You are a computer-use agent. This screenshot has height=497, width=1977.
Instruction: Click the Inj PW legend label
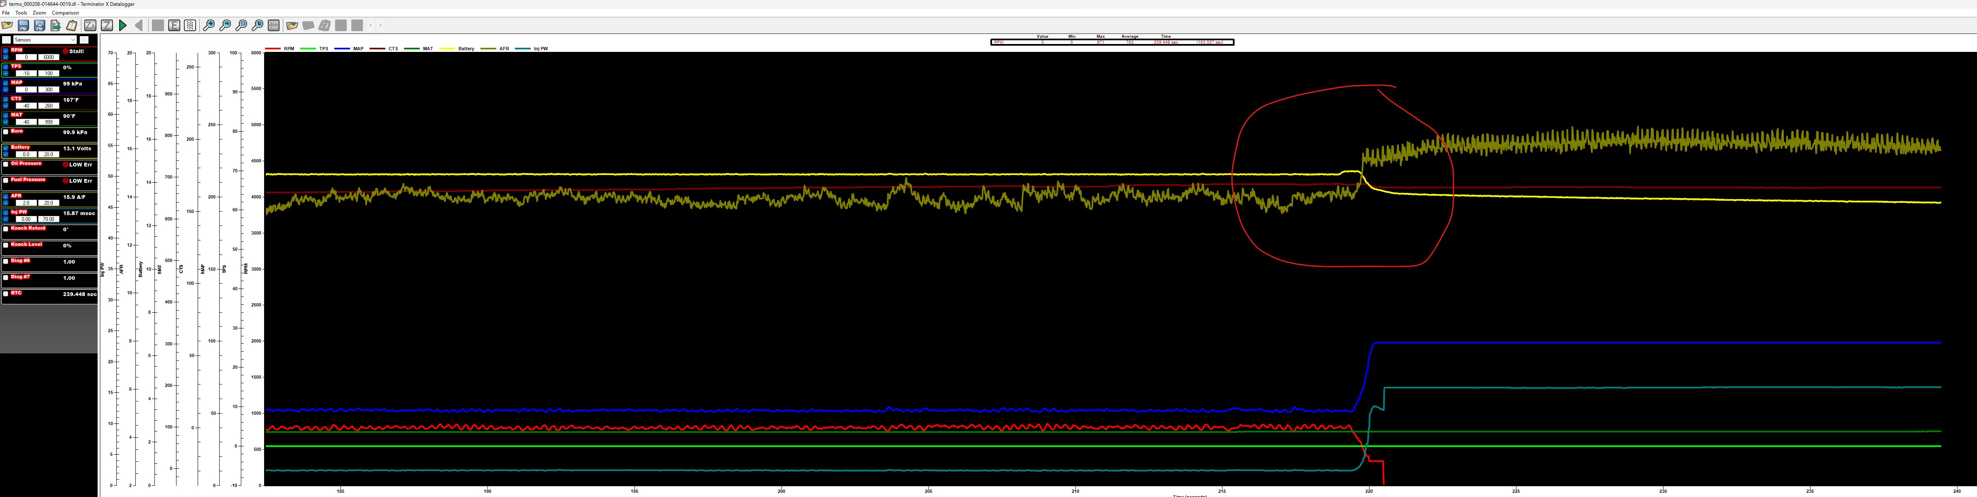pos(541,48)
